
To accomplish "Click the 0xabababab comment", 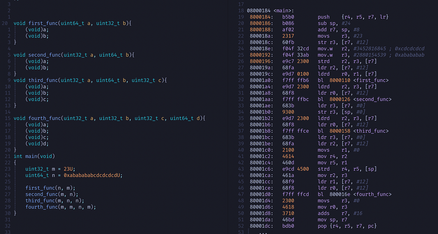I will [x=410, y=55].
